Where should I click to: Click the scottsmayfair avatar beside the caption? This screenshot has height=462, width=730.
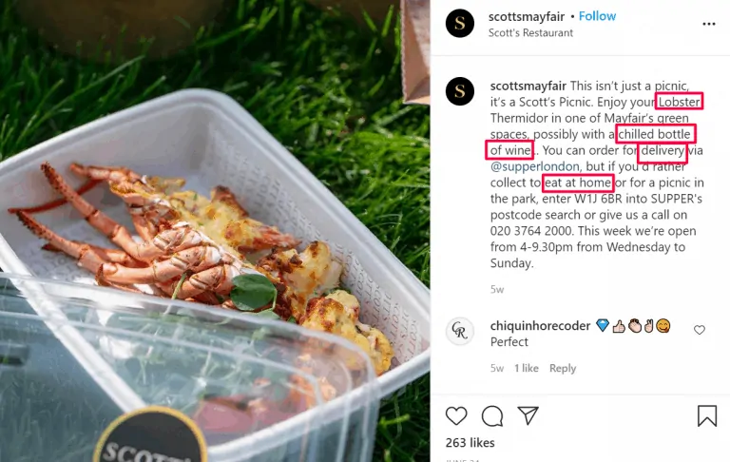(460, 91)
